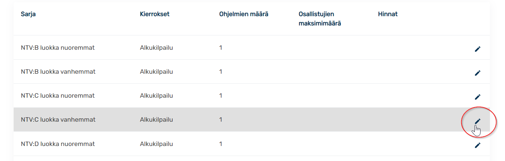Click program count in NTV:B luokka vanhemmat row
Viewport: 505px width, 161px height.
tap(221, 72)
